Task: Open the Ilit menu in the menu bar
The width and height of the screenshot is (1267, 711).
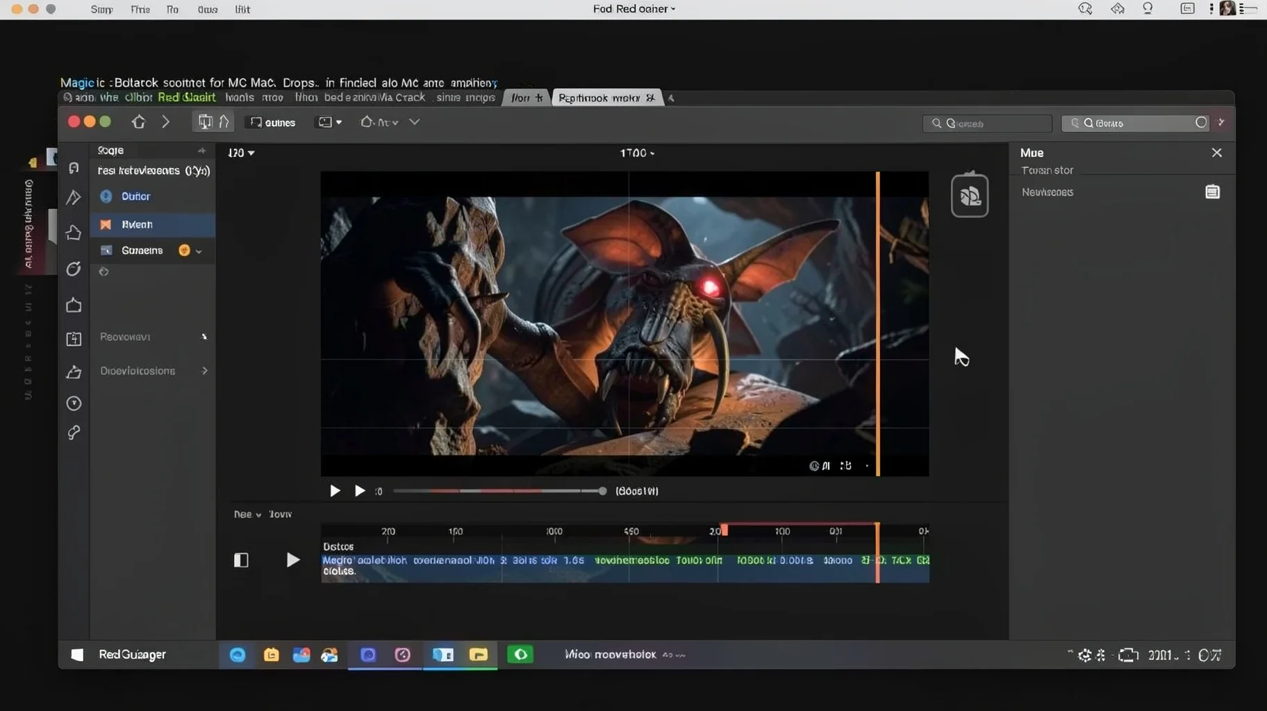Action: click(242, 9)
